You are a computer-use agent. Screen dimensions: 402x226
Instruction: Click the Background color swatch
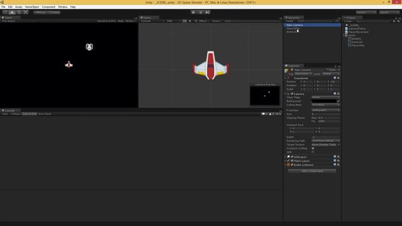[324, 101]
